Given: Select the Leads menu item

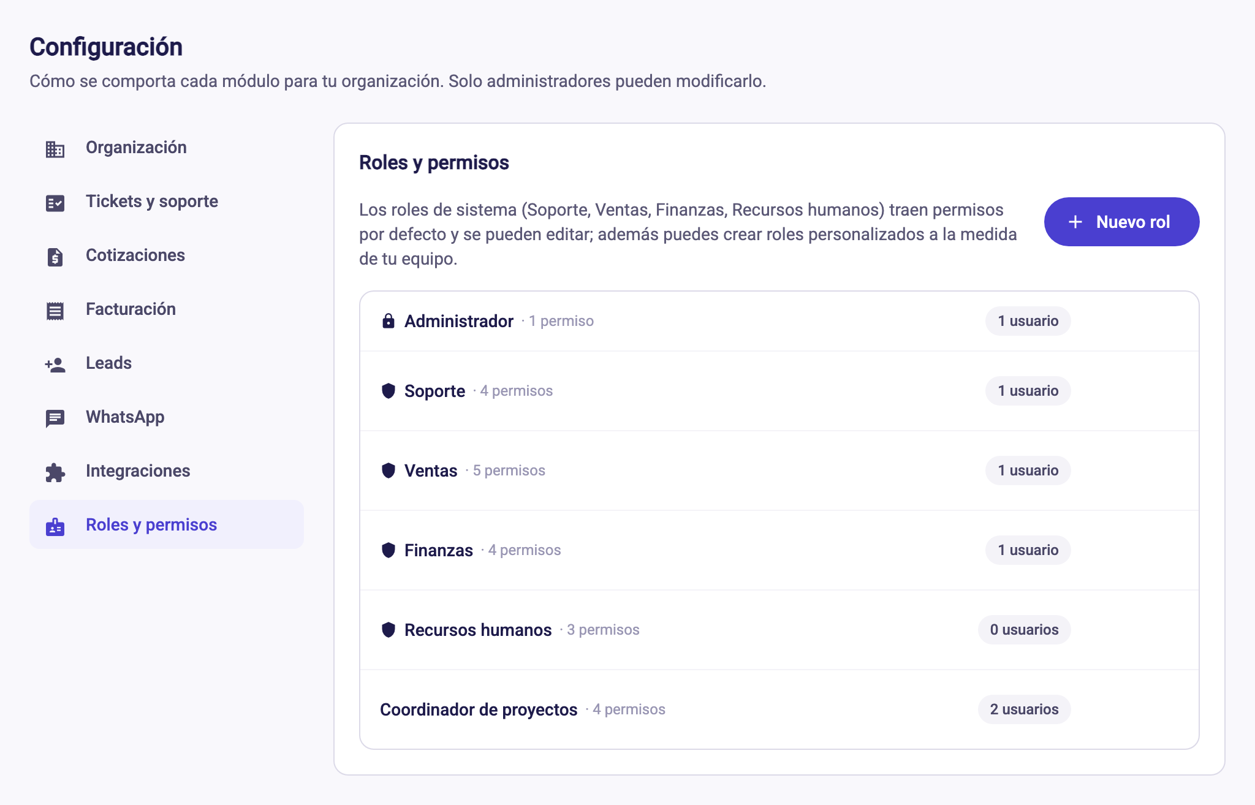Looking at the screenshot, I should click(167, 363).
